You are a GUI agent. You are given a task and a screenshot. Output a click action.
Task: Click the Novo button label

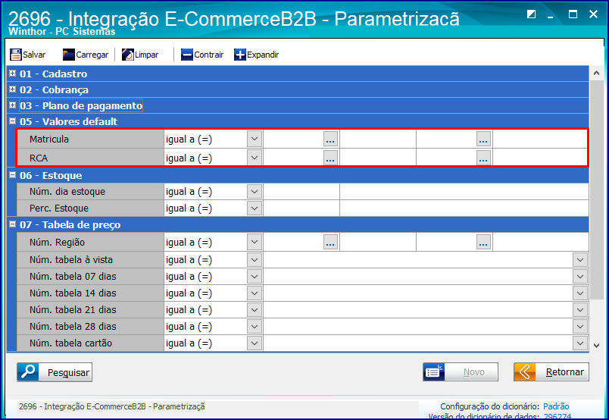pos(474,372)
